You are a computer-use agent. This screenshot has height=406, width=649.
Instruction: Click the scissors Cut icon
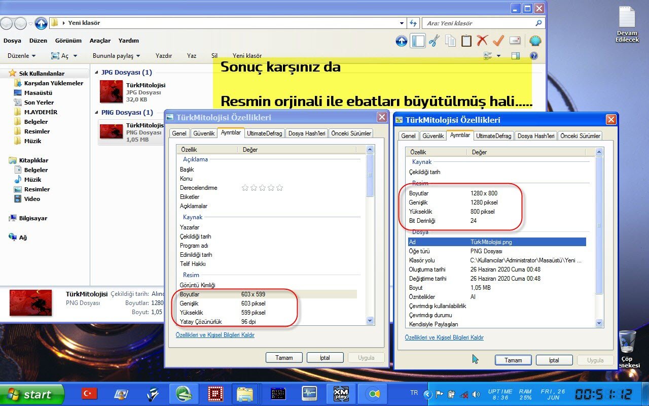(x=434, y=41)
